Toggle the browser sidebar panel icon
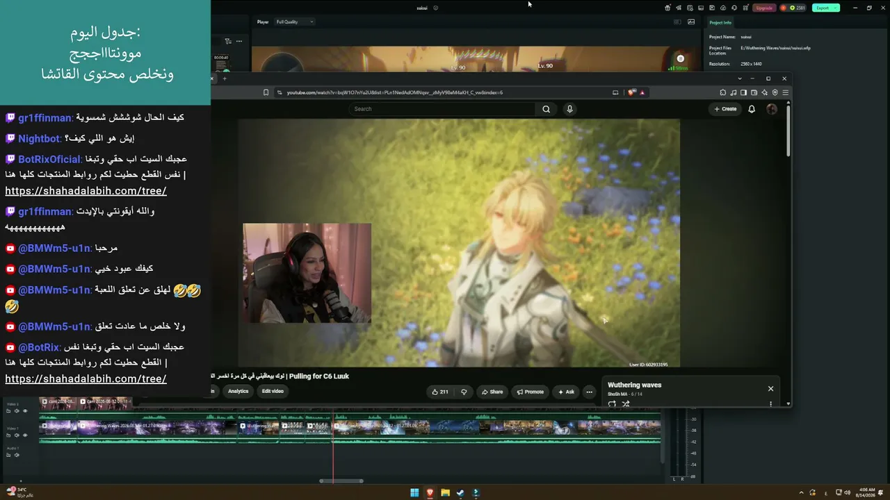 pos(743,92)
